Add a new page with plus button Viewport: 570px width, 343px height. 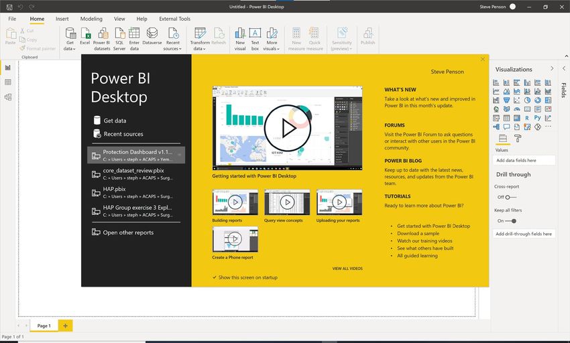(66, 326)
